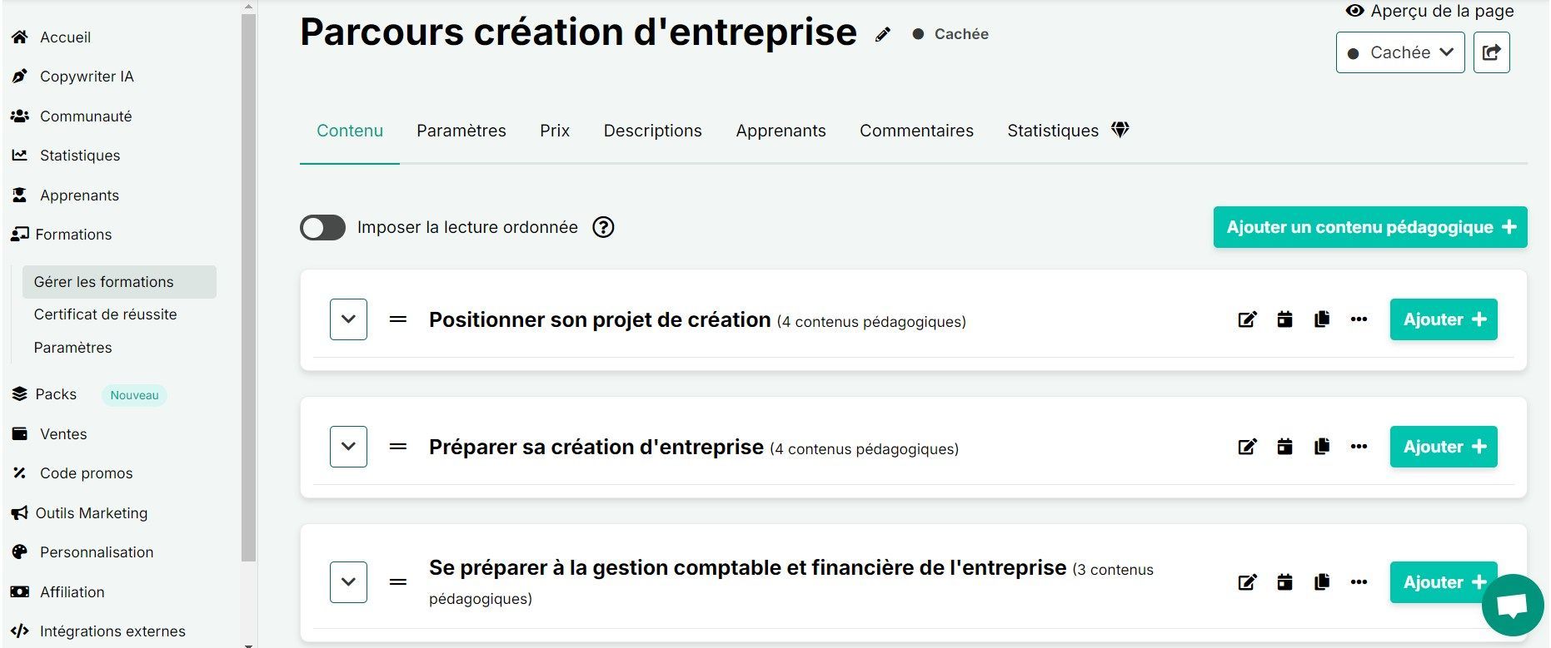Switch to the Paramètres tab
1551x648 pixels.
[461, 131]
